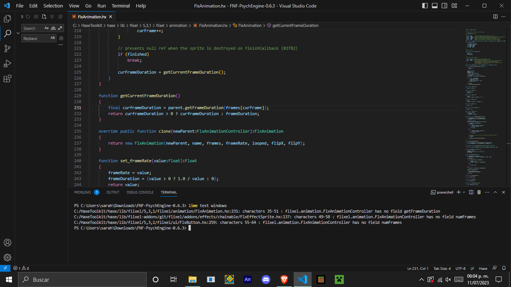Enable Use Regular Expression in search
This screenshot has height=287, width=511.
tap(60, 28)
